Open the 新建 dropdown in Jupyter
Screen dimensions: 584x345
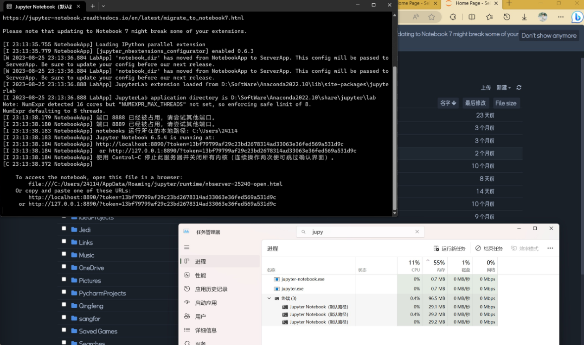(x=503, y=88)
